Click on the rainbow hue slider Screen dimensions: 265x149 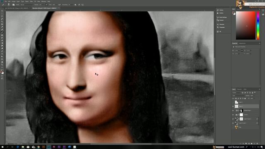tap(258, 26)
